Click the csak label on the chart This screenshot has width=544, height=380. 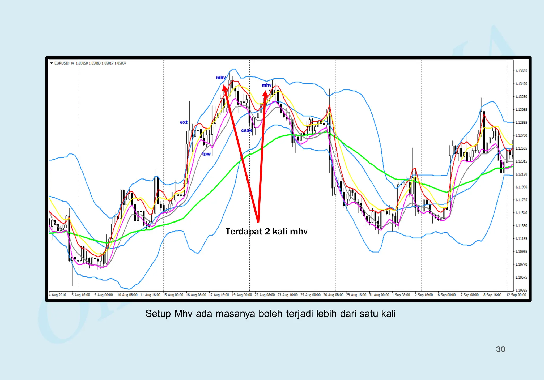tap(246, 130)
